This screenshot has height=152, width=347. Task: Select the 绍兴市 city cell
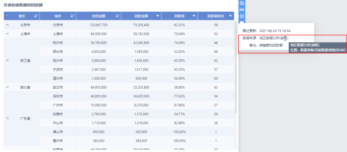coord(58,60)
